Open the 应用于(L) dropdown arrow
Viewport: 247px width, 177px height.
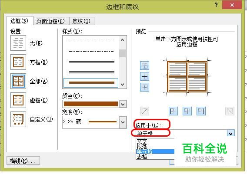coord(231,133)
